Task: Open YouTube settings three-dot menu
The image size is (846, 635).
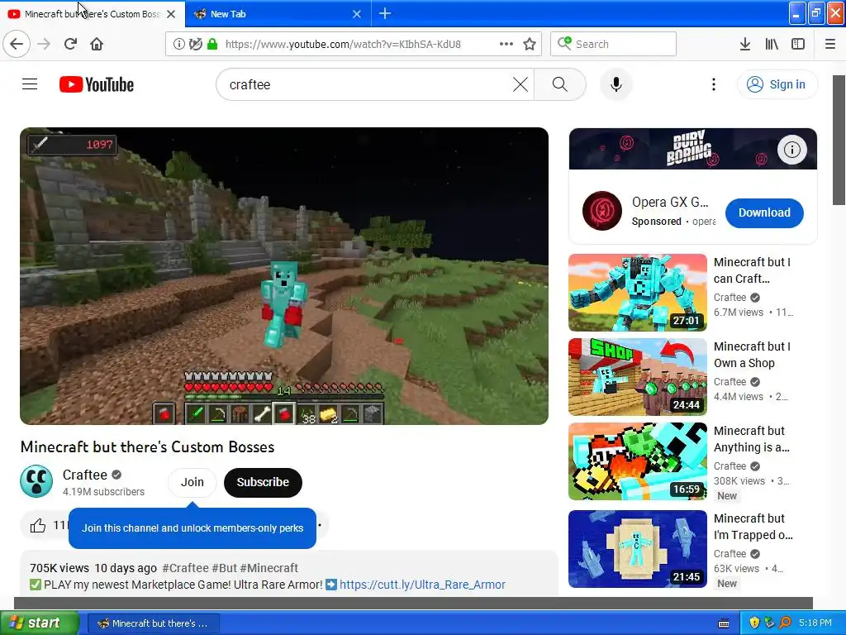Action: [x=713, y=85]
